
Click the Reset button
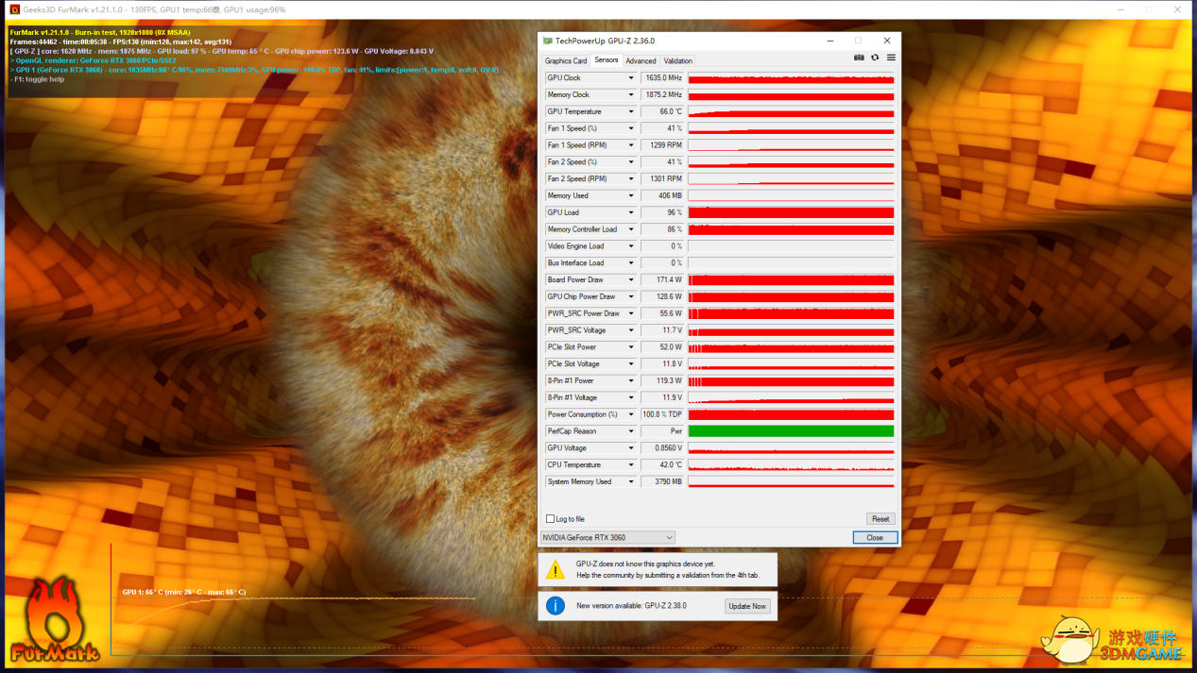(880, 519)
